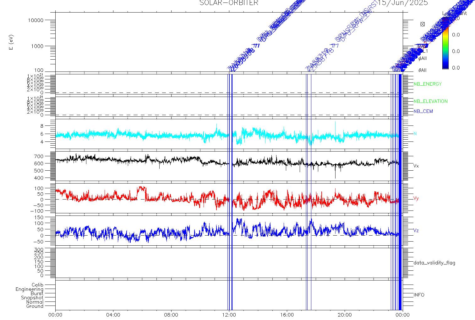Click the 700 tick on the Vx axis
The width and height of the screenshot is (475, 320).
point(39,156)
